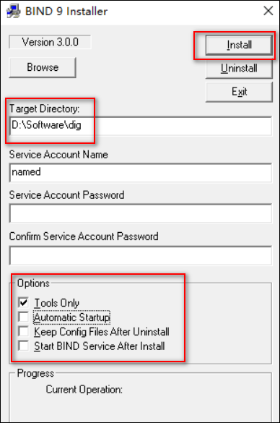This screenshot has width=280, height=423.
Task: Click the Version 3.0.0 display box
Action: tap(50, 42)
